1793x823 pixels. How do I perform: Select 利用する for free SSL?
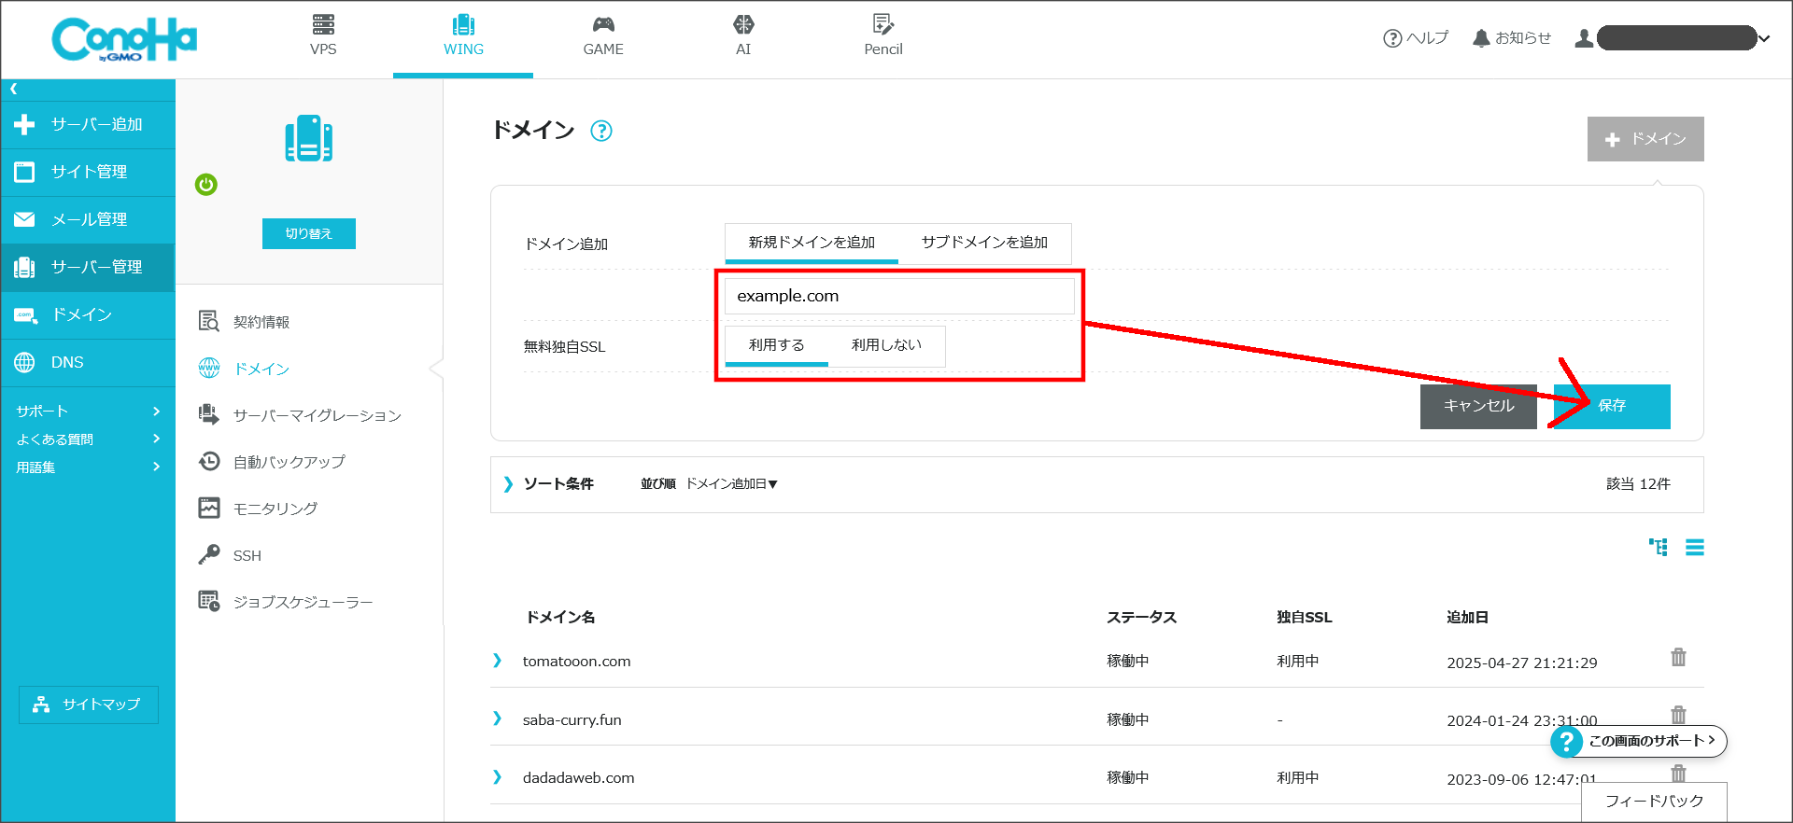[x=776, y=345]
